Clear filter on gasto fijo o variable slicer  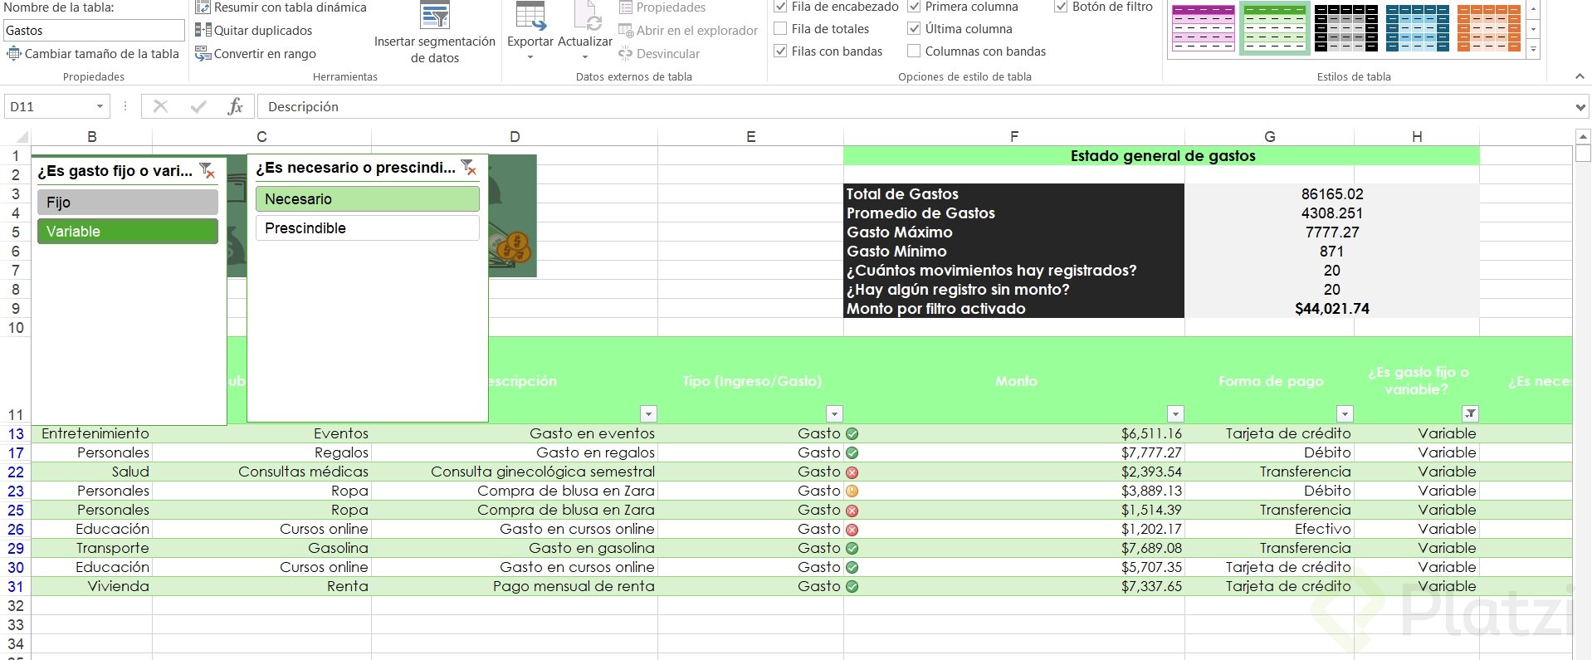coord(208,170)
